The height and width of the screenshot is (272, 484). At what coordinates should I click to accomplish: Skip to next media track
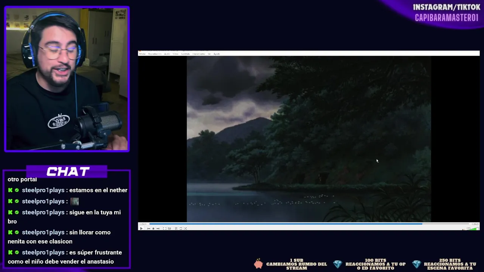click(x=158, y=228)
